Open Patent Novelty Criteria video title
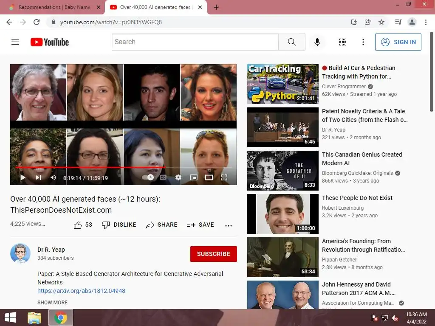The width and height of the screenshot is (435, 326). (x=364, y=115)
